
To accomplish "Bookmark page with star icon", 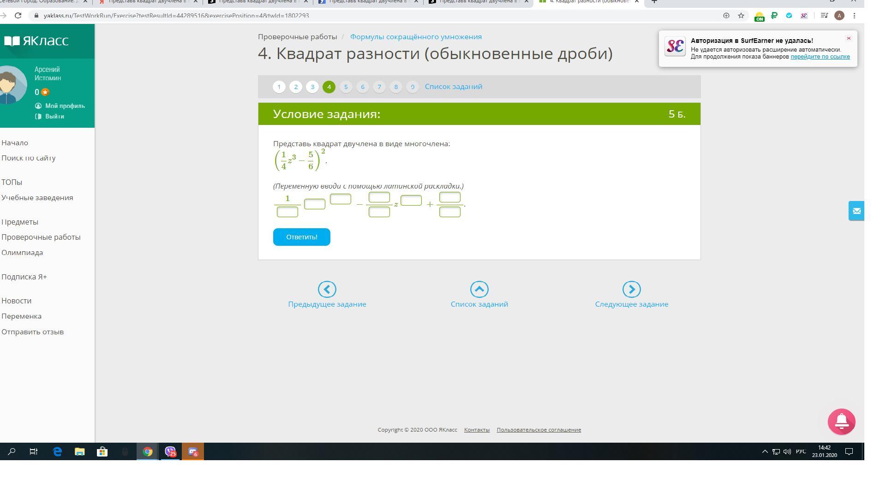I will 741,16.
